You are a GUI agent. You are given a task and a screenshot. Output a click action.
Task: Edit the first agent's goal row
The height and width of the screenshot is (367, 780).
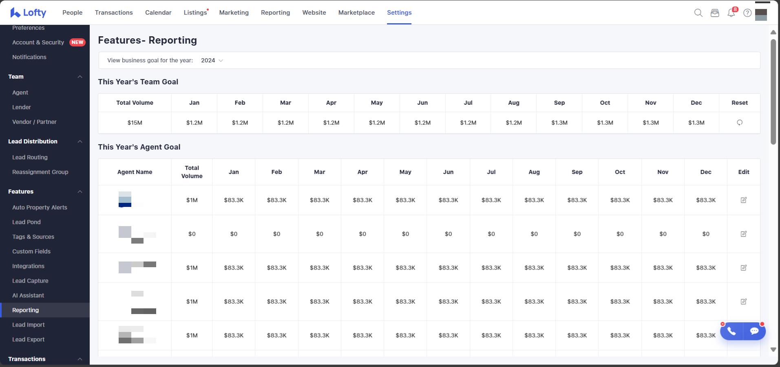tap(744, 200)
